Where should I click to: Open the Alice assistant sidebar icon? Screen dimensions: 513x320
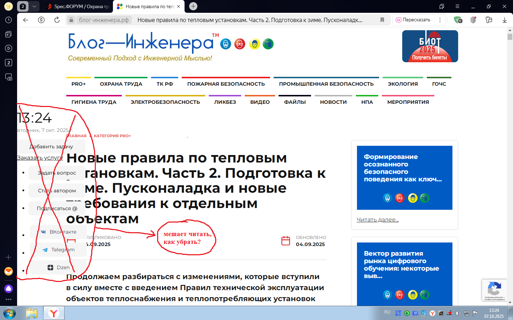point(9,288)
